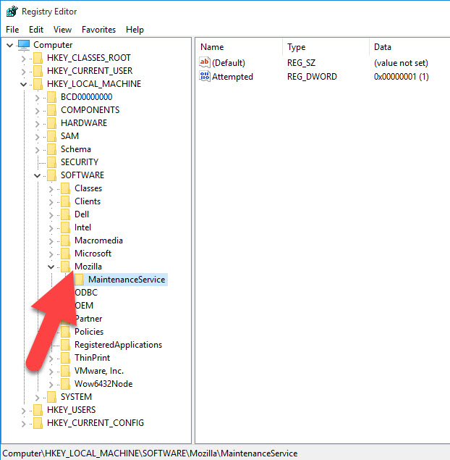This screenshot has height=460, width=450.
Task: Open the Edit menu
Action: click(x=36, y=30)
